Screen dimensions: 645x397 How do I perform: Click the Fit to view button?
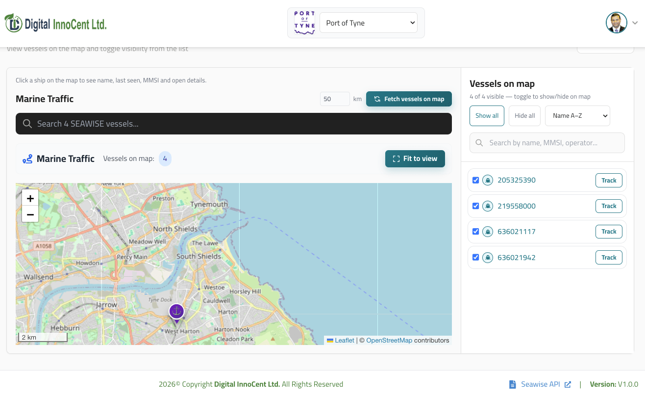click(x=415, y=159)
